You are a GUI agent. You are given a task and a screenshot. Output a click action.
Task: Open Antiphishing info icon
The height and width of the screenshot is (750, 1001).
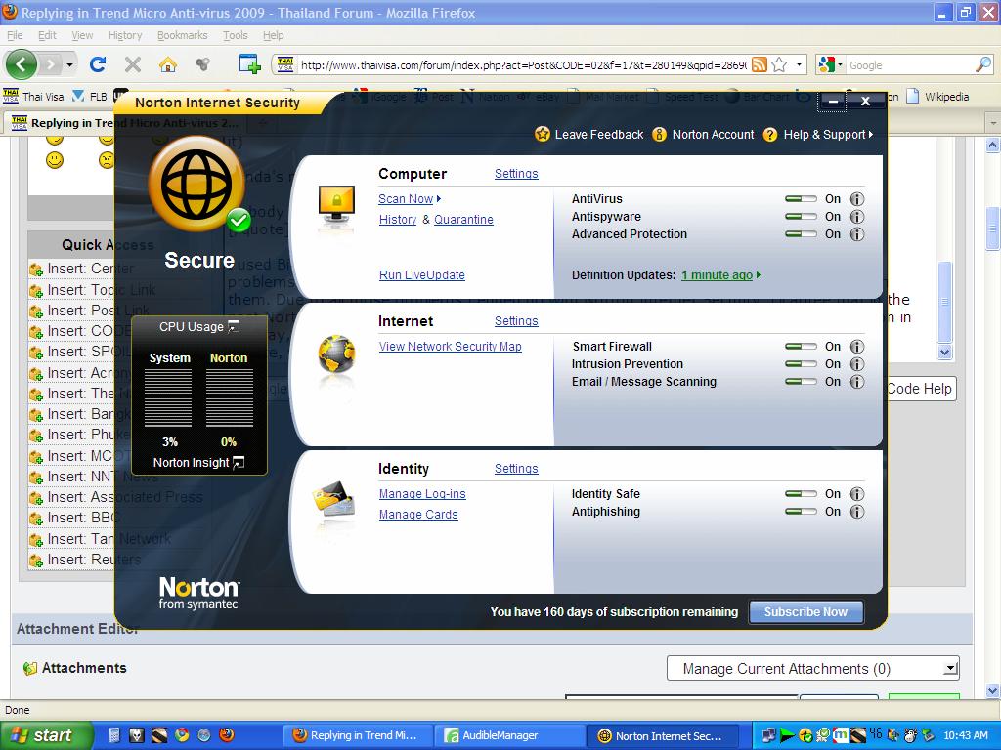[856, 512]
